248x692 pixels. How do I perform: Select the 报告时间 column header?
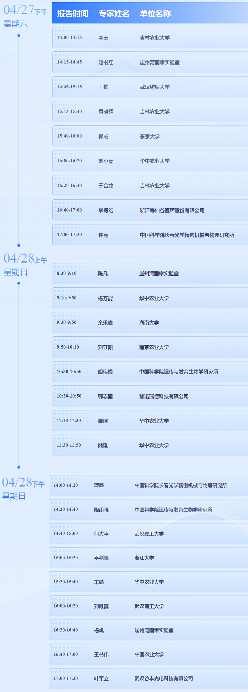pyautogui.click(x=73, y=13)
